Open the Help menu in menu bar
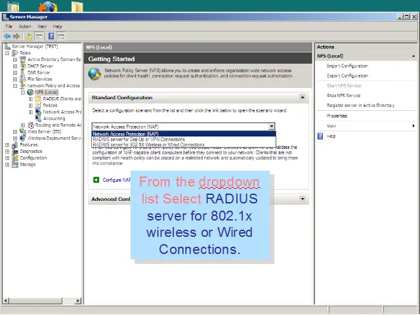The image size is (420, 315). (x=57, y=26)
